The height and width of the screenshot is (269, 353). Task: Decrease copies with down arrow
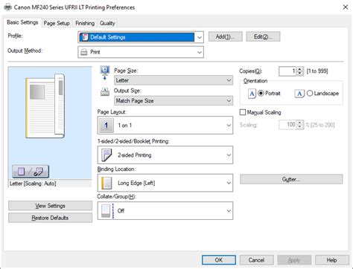pyautogui.click(x=300, y=74)
